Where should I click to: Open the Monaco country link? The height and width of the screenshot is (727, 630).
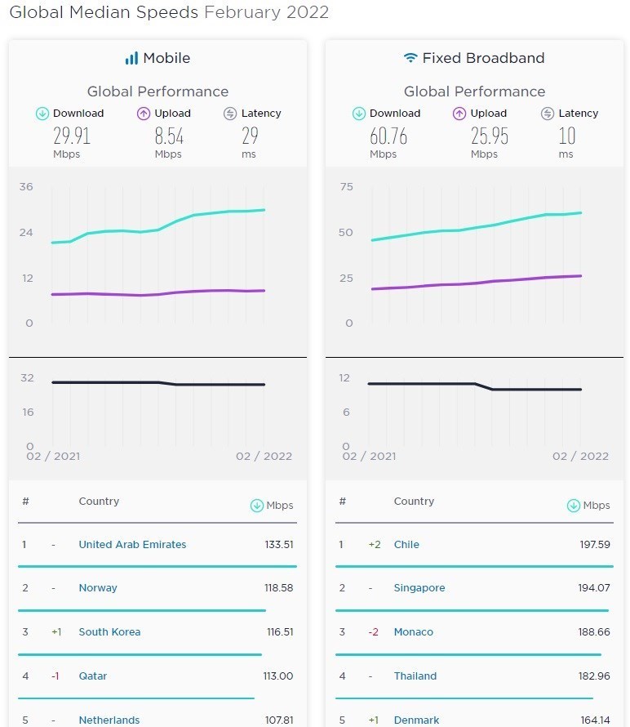414,632
